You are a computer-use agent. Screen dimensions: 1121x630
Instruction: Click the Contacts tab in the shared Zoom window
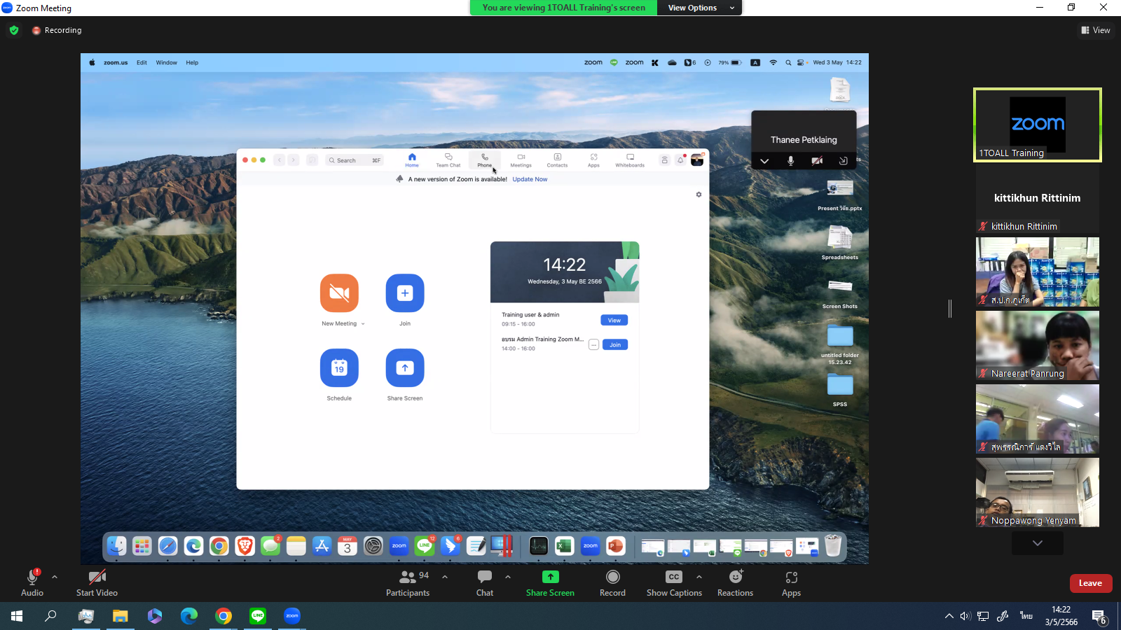(x=557, y=160)
